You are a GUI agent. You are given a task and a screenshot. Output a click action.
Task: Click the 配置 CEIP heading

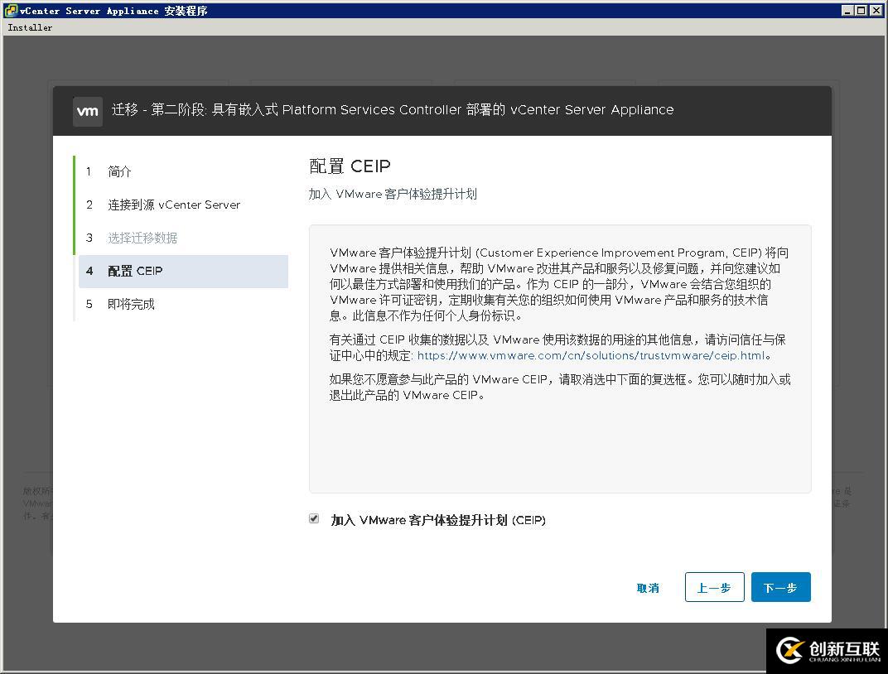(350, 166)
